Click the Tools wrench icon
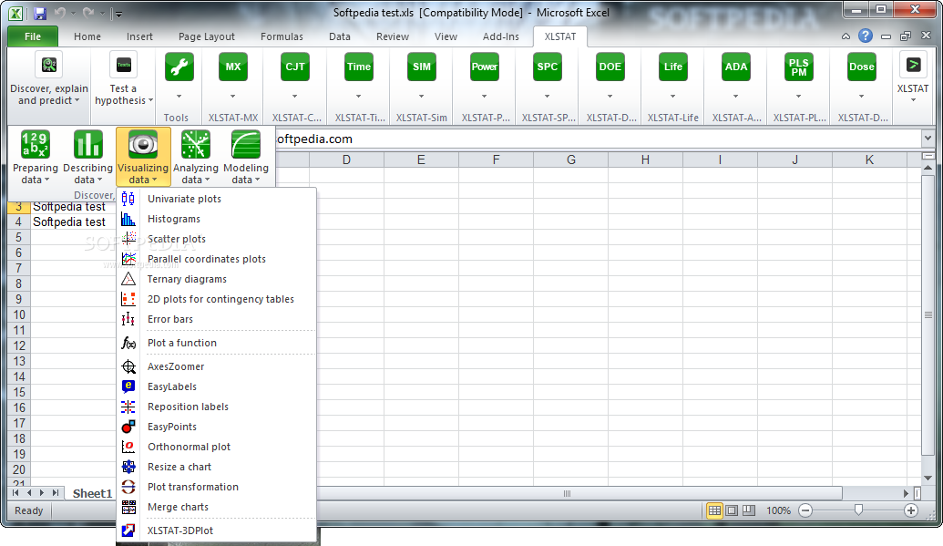The height and width of the screenshot is (546, 943). tap(179, 67)
